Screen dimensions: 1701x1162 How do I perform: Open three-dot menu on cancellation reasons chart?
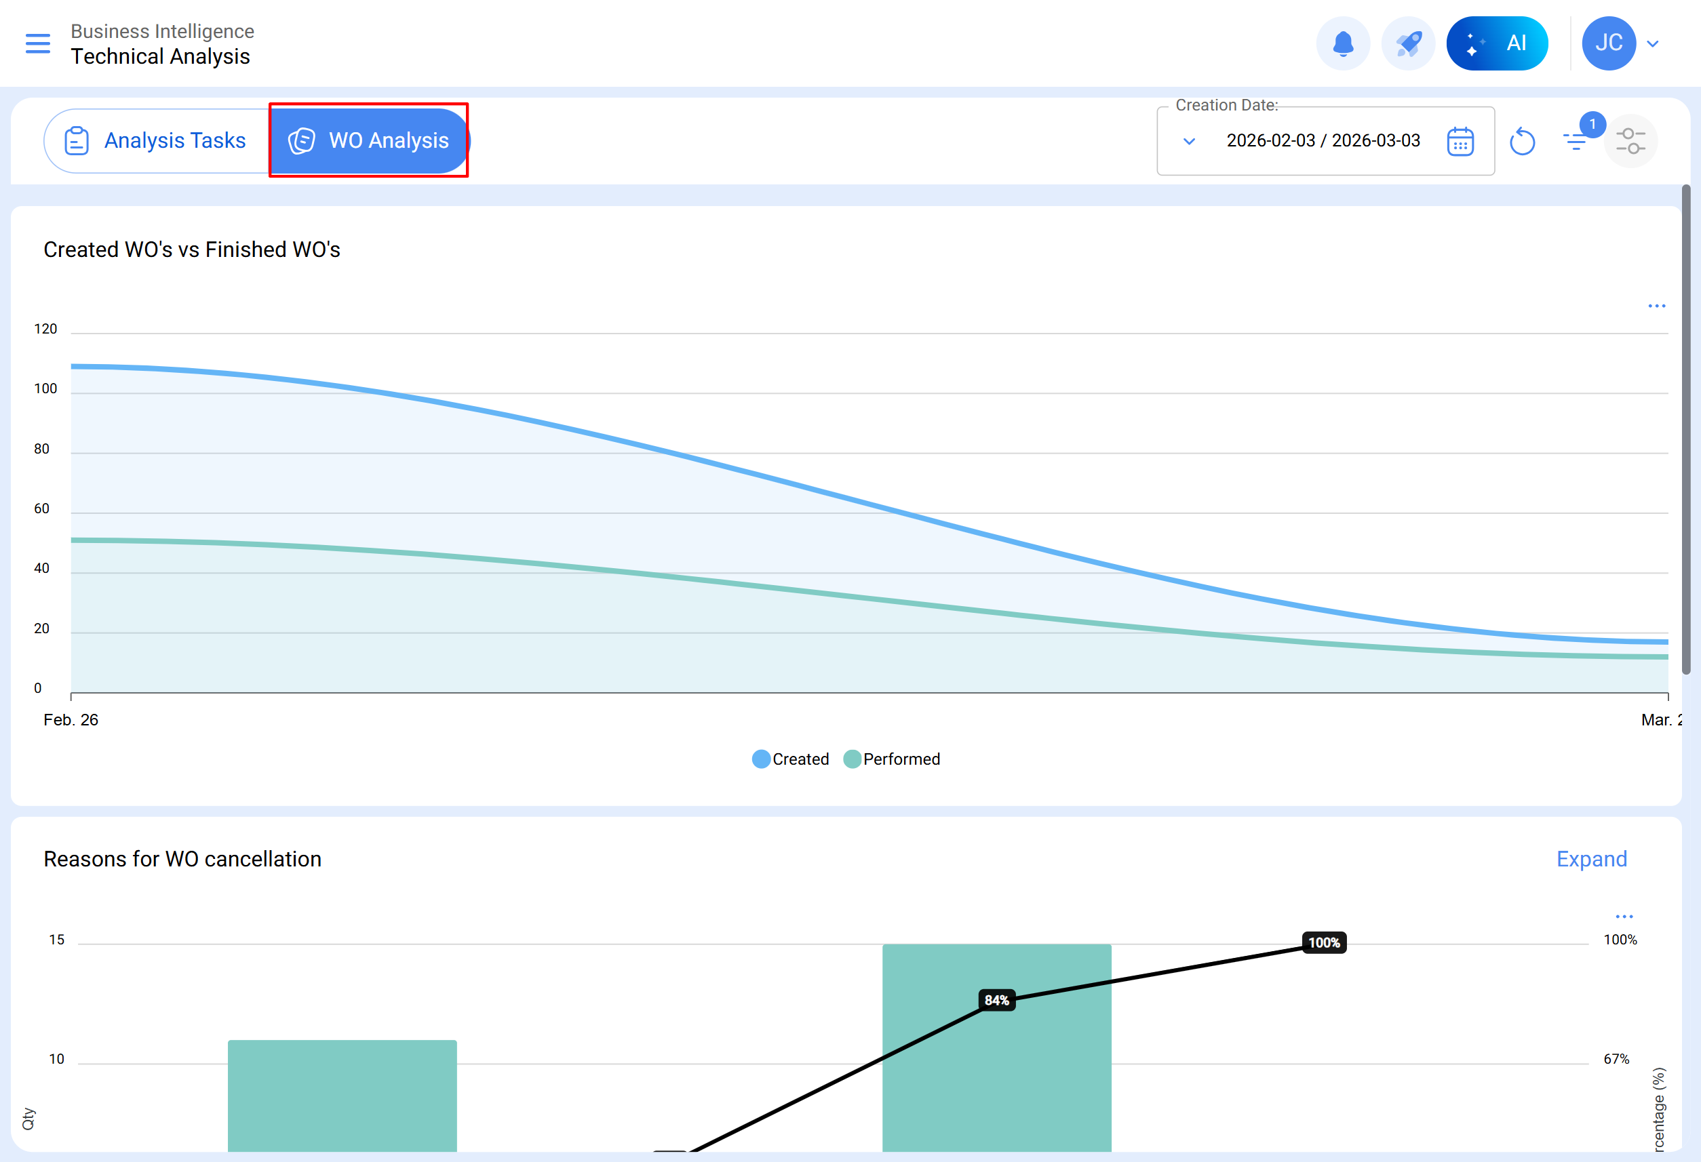(1624, 916)
